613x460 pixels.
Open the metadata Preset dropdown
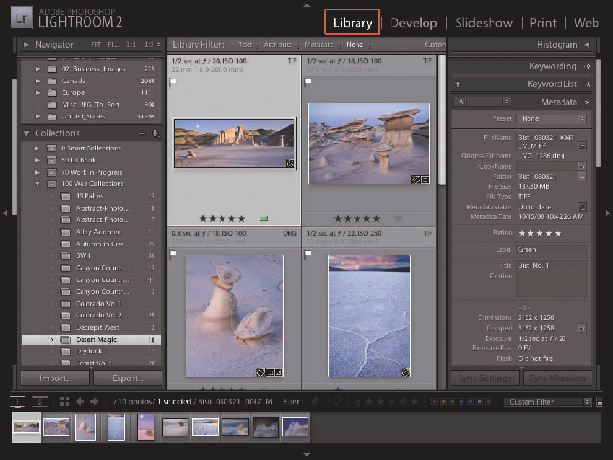coord(552,118)
